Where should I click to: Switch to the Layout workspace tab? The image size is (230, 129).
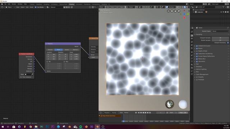point(32,4)
